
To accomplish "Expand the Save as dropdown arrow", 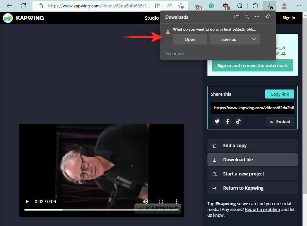I will [x=254, y=39].
